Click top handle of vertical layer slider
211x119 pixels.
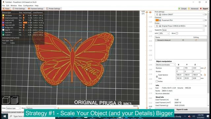click(x=147, y=12)
